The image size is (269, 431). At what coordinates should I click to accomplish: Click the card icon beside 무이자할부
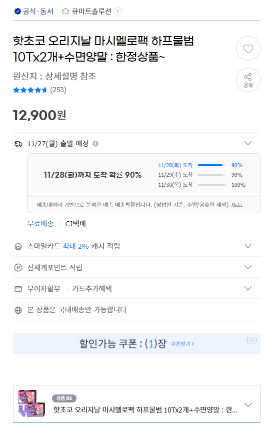18,289
